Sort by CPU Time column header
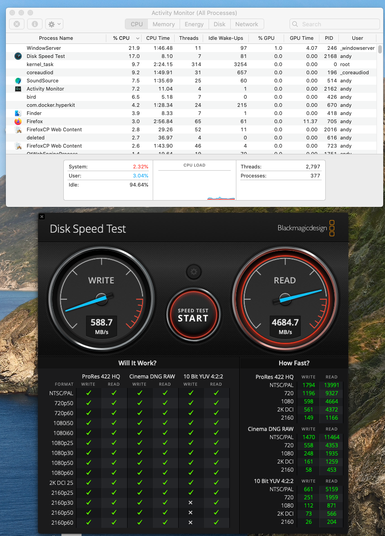Viewport: 385px width, 536px height. (x=158, y=38)
